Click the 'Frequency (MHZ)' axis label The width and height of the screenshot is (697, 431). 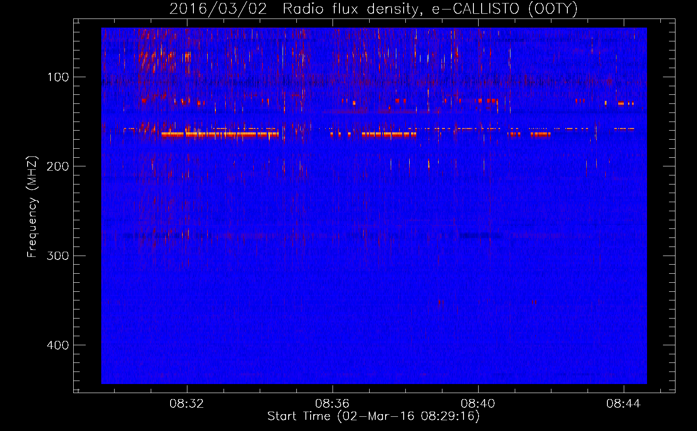pyautogui.click(x=32, y=207)
